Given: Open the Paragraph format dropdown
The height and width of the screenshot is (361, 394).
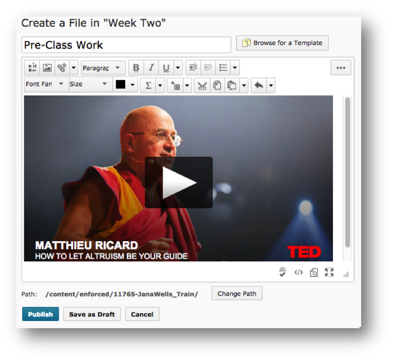Looking at the screenshot, I should tap(103, 68).
